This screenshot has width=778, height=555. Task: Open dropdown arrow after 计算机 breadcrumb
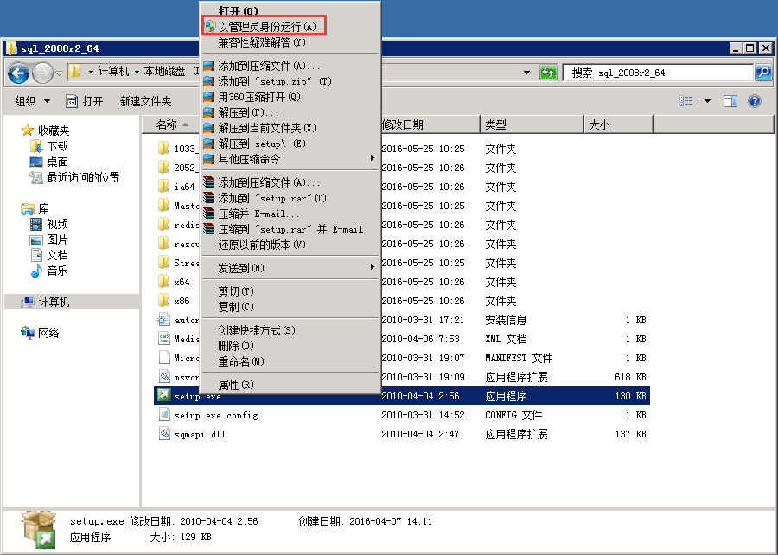(x=137, y=72)
